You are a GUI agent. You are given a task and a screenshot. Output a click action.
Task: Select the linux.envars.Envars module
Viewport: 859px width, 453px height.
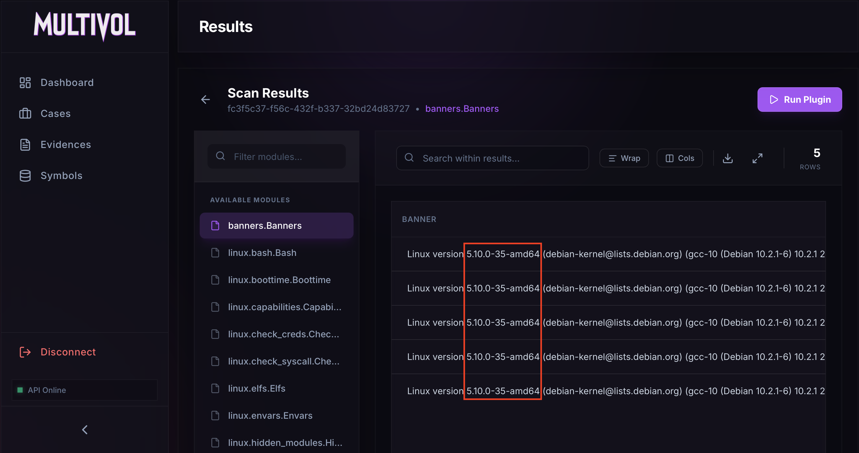tap(270, 415)
